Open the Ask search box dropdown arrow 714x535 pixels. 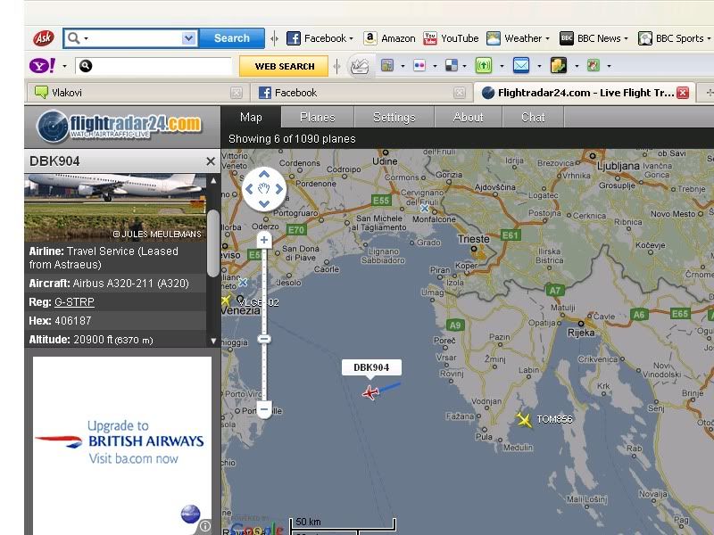click(188, 38)
